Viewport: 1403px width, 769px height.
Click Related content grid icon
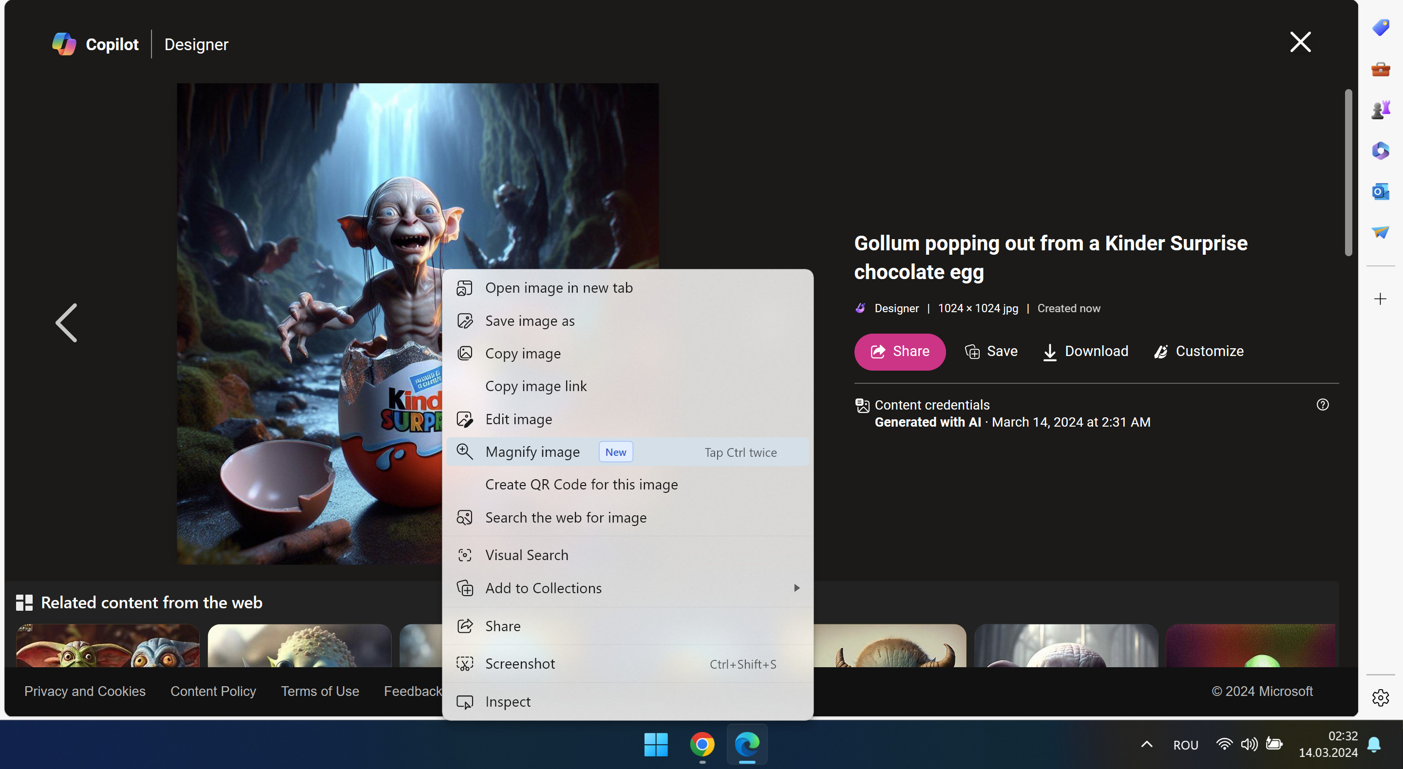pos(24,602)
